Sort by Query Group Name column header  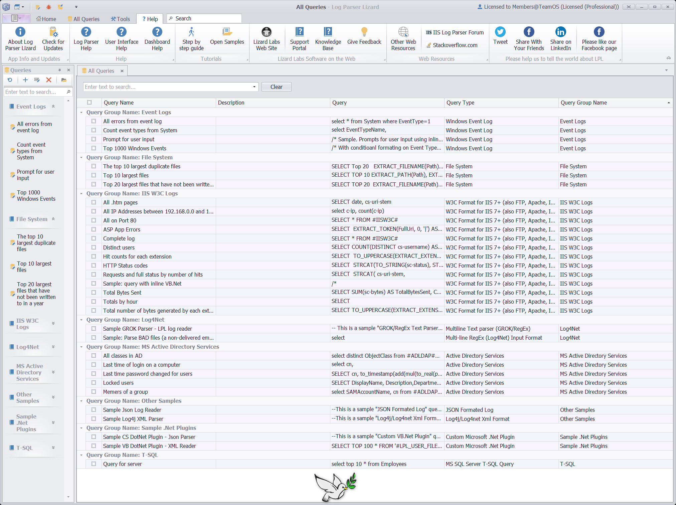pyautogui.click(x=615, y=103)
